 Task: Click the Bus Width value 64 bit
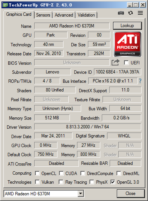[x=125, y=109]
